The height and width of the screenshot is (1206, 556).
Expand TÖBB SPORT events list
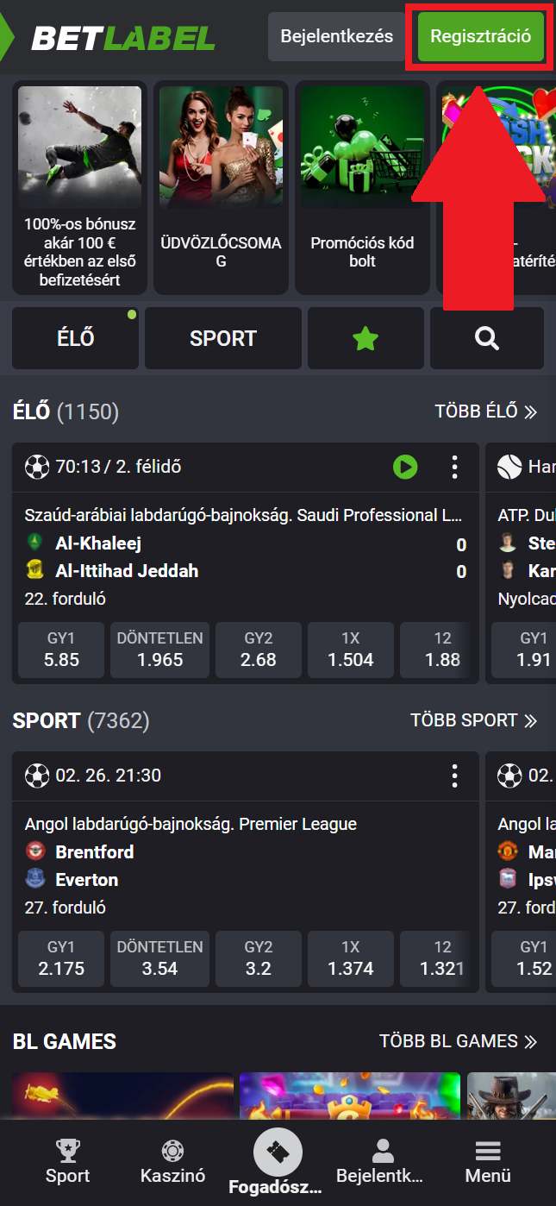tap(473, 720)
